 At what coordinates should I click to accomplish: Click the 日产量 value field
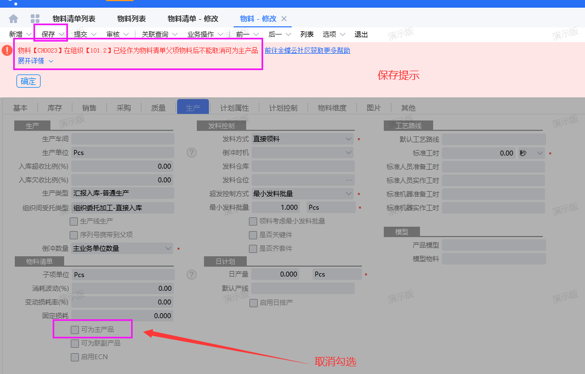(x=276, y=274)
